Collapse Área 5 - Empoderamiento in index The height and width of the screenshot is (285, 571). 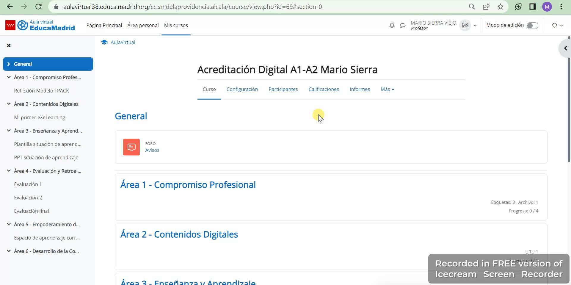9,224
